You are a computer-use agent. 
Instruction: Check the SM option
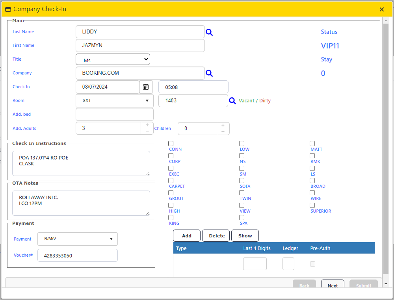pyautogui.click(x=242, y=168)
